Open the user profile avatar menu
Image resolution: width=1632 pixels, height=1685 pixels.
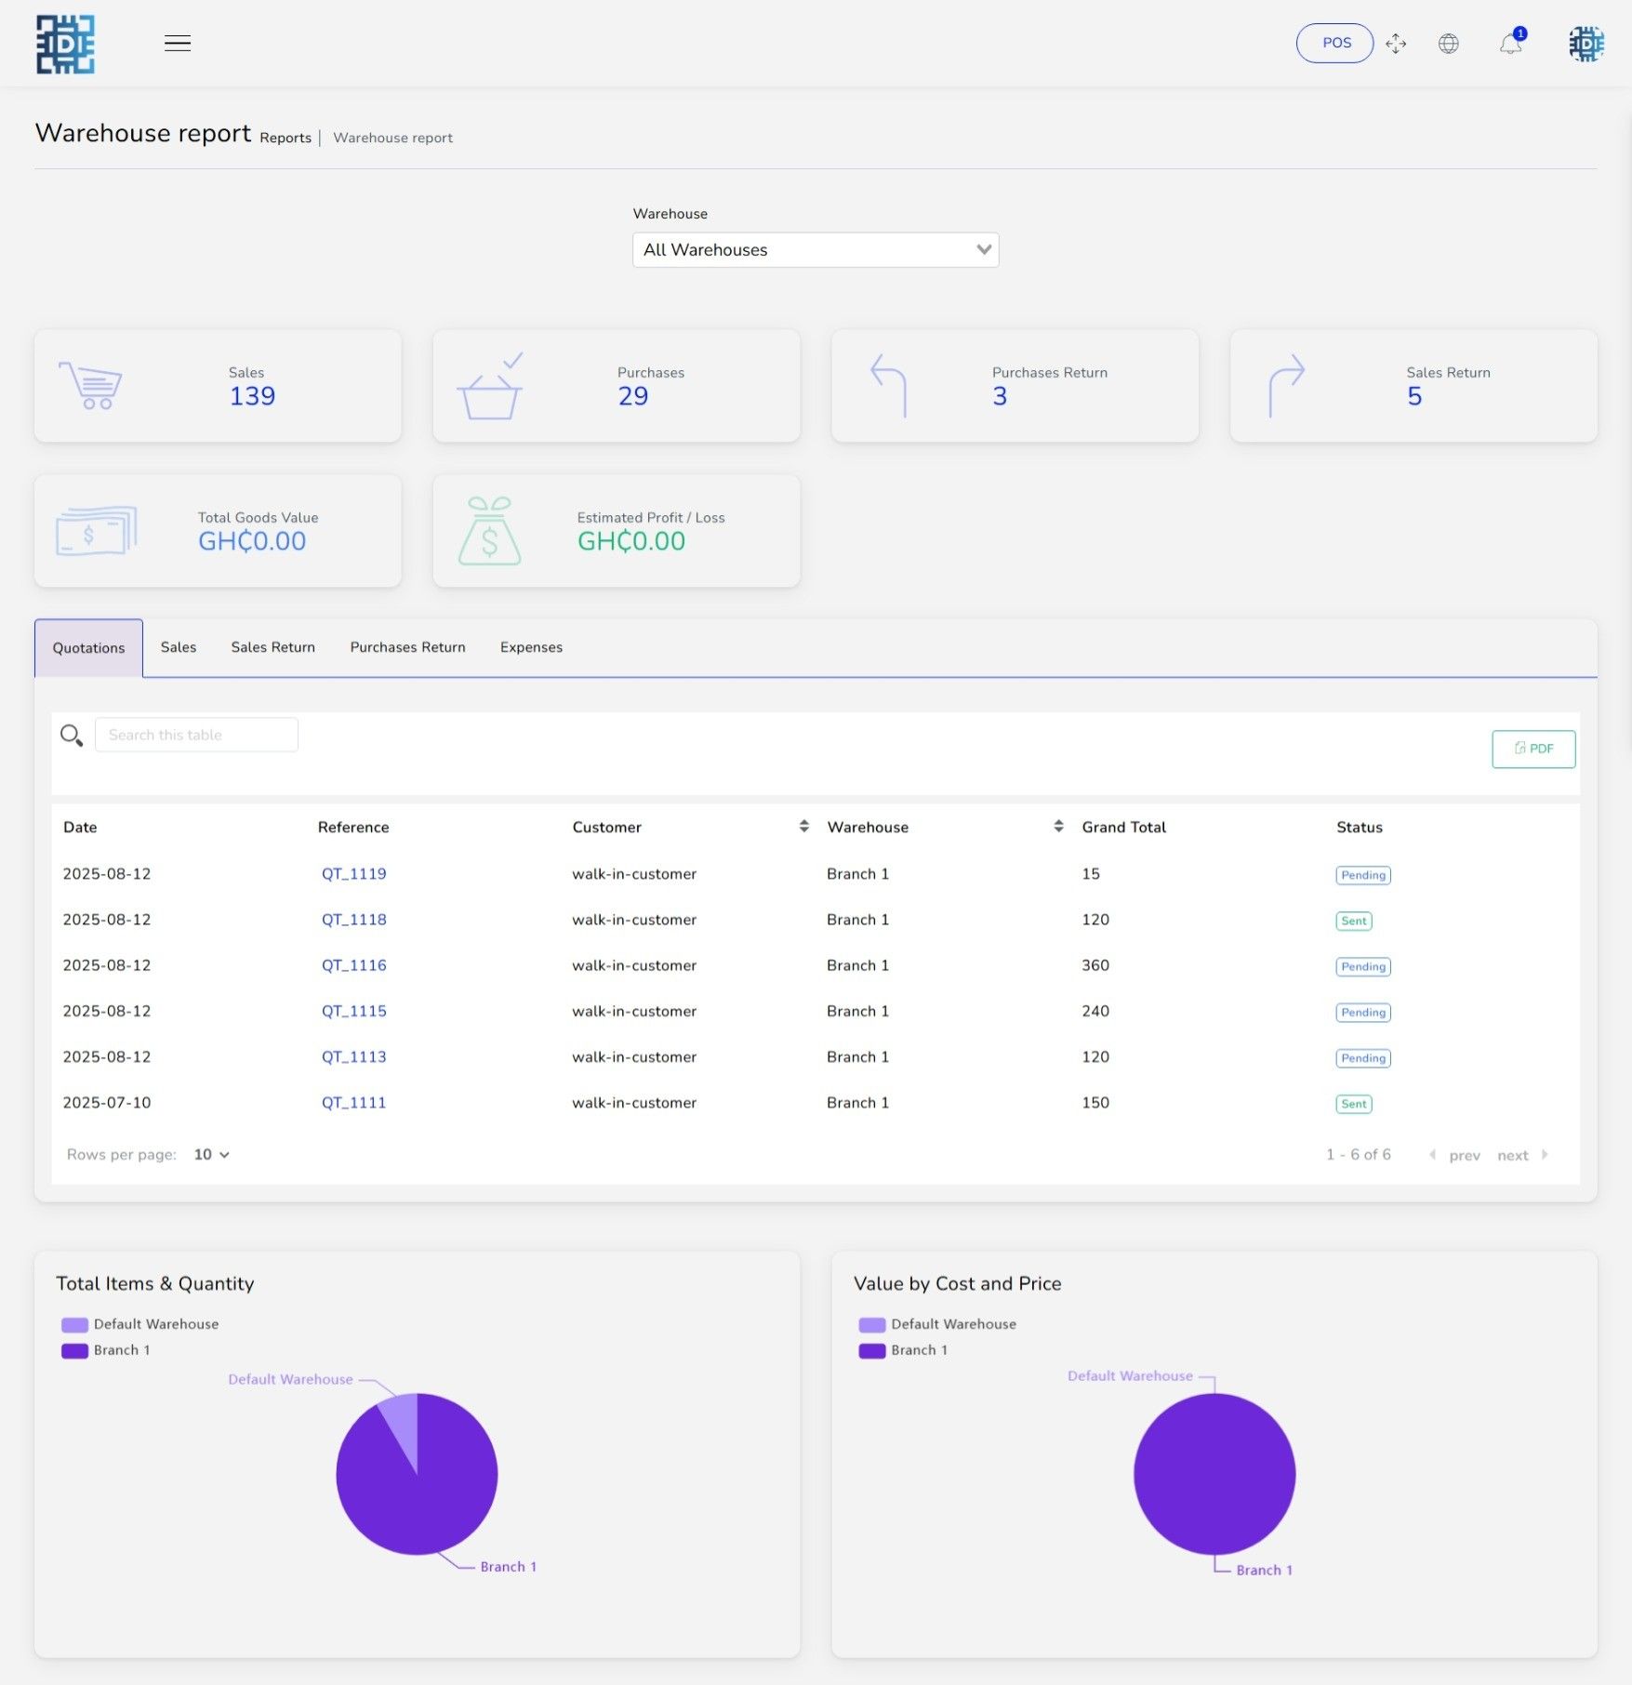[1586, 44]
